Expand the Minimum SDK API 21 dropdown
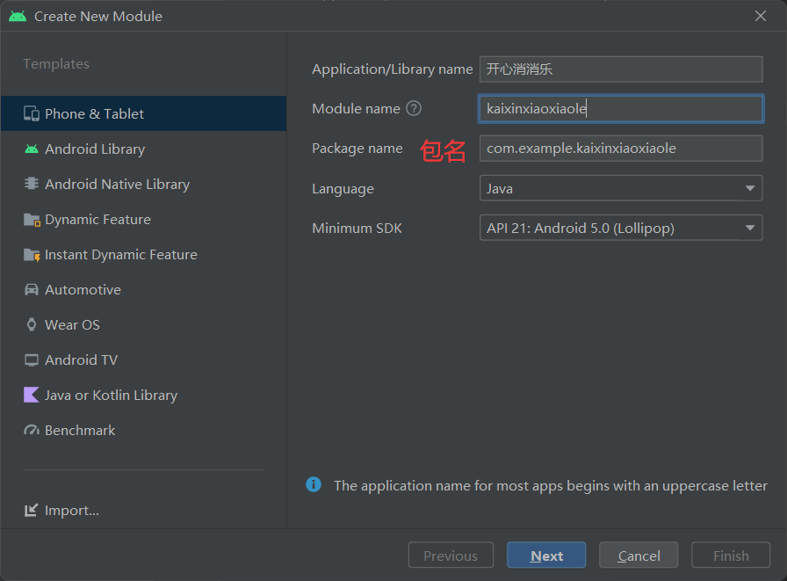The height and width of the screenshot is (581, 787). 621,228
